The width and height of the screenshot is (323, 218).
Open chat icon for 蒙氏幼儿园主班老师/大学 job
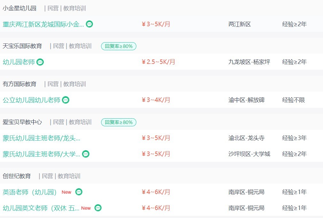(x=86, y=154)
